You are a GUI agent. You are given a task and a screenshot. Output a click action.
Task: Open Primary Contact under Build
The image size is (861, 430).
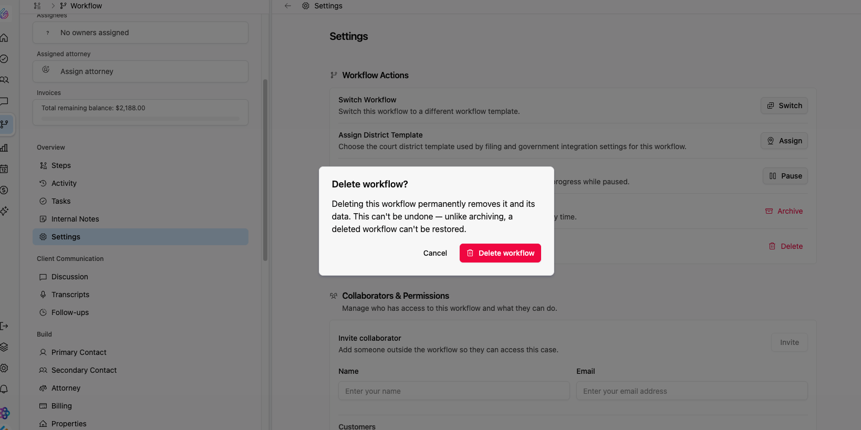point(140,352)
